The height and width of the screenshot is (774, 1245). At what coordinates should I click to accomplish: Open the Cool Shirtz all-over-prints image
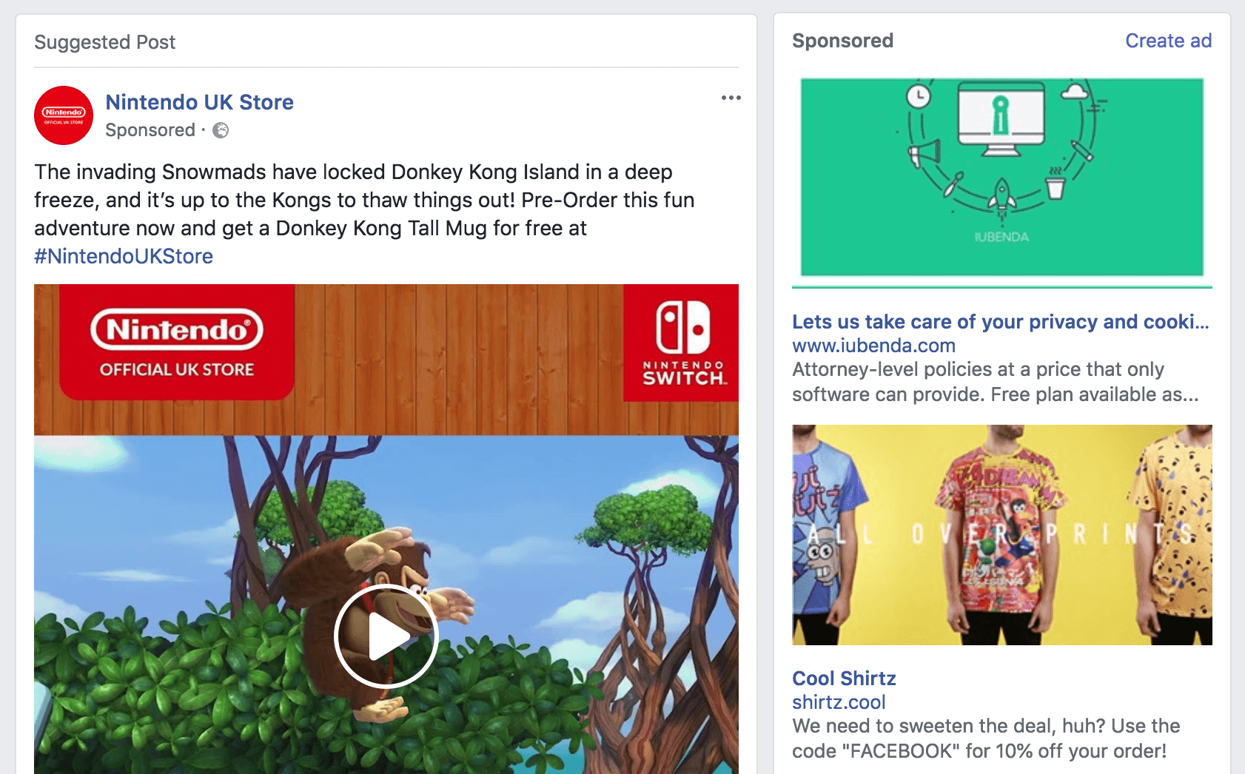coord(1002,535)
